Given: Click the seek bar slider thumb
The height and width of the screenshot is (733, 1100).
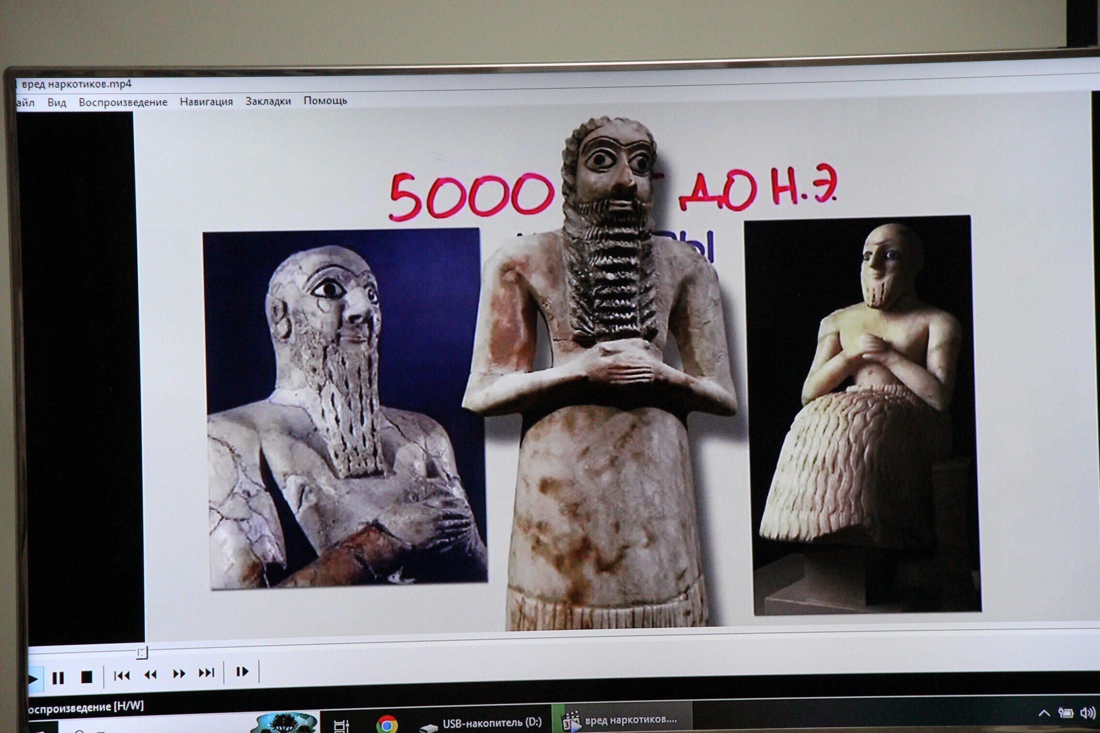Looking at the screenshot, I should [141, 653].
